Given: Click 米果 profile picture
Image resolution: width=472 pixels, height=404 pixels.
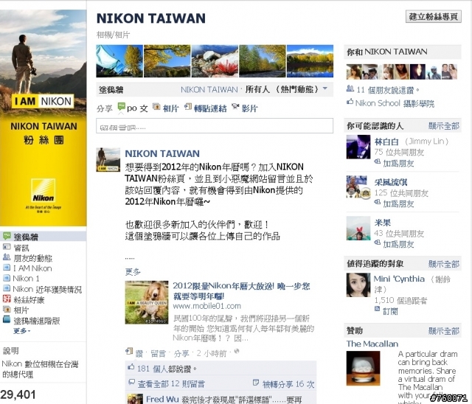Looking at the screenshot, I should [x=358, y=228].
